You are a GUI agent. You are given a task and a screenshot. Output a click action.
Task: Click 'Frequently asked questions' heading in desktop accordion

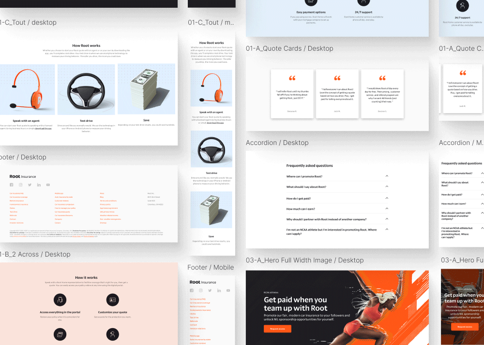coord(310,165)
